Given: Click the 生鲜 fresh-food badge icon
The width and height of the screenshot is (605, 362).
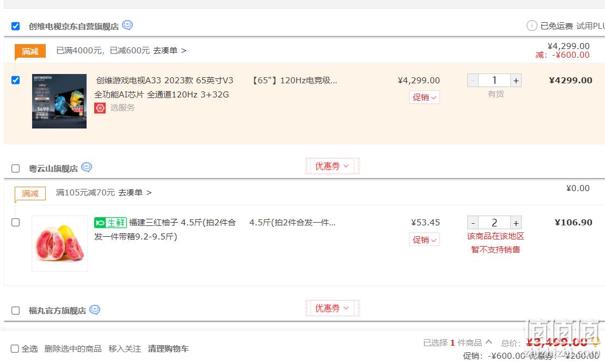Looking at the screenshot, I should point(111,223).
